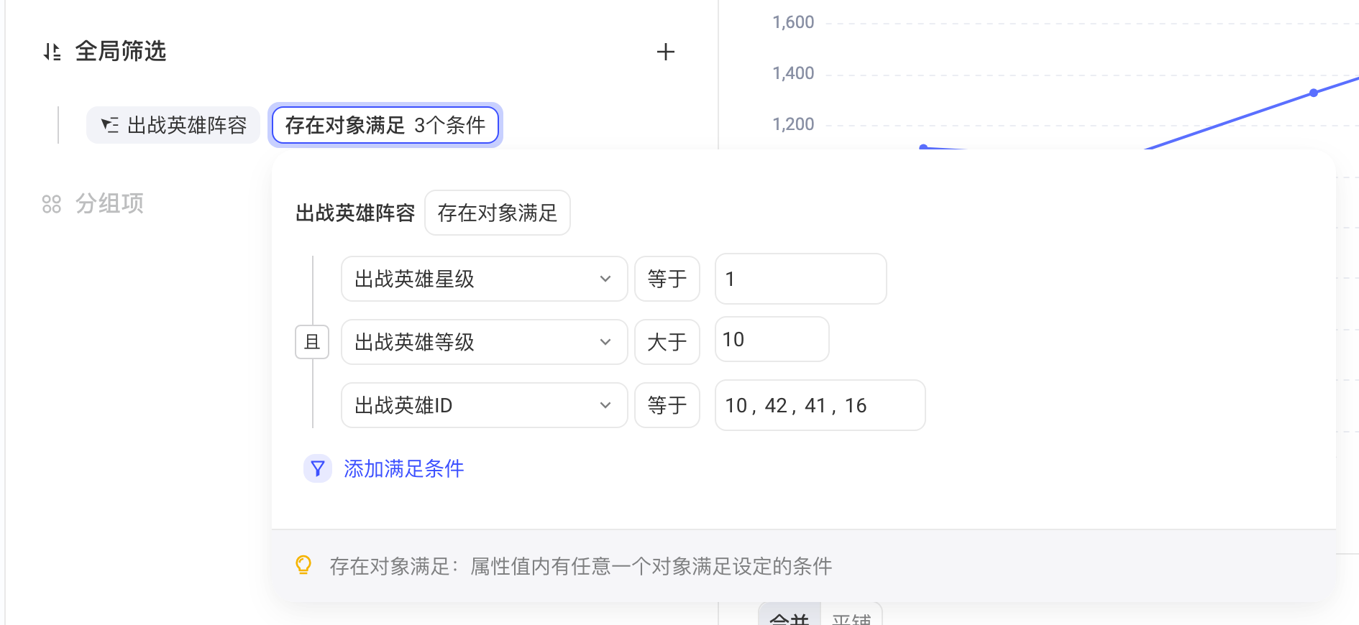Click the 出战英雄阵容 label in popup
This screenshot has height=625, width=1359.
(355, 213)
